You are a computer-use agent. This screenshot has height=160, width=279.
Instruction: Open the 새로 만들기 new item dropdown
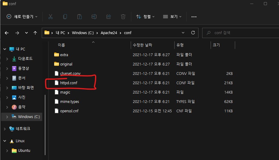[x=22, y=17]
